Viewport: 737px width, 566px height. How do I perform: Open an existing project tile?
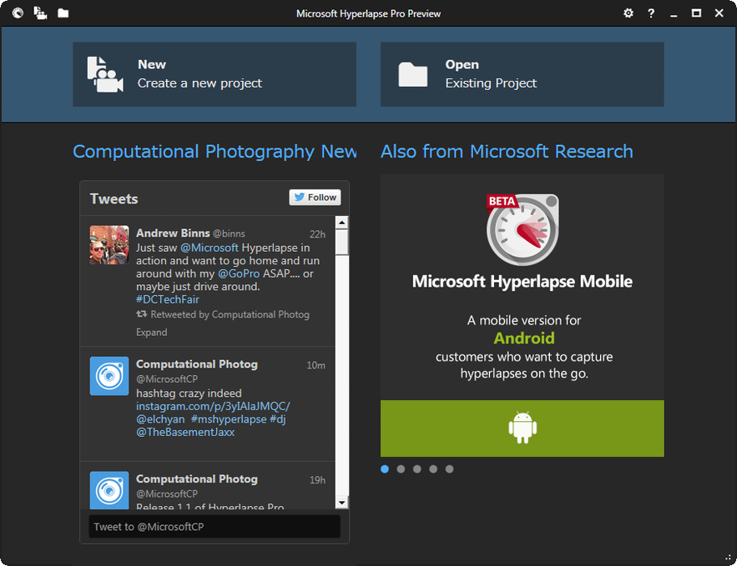[522, 74]
